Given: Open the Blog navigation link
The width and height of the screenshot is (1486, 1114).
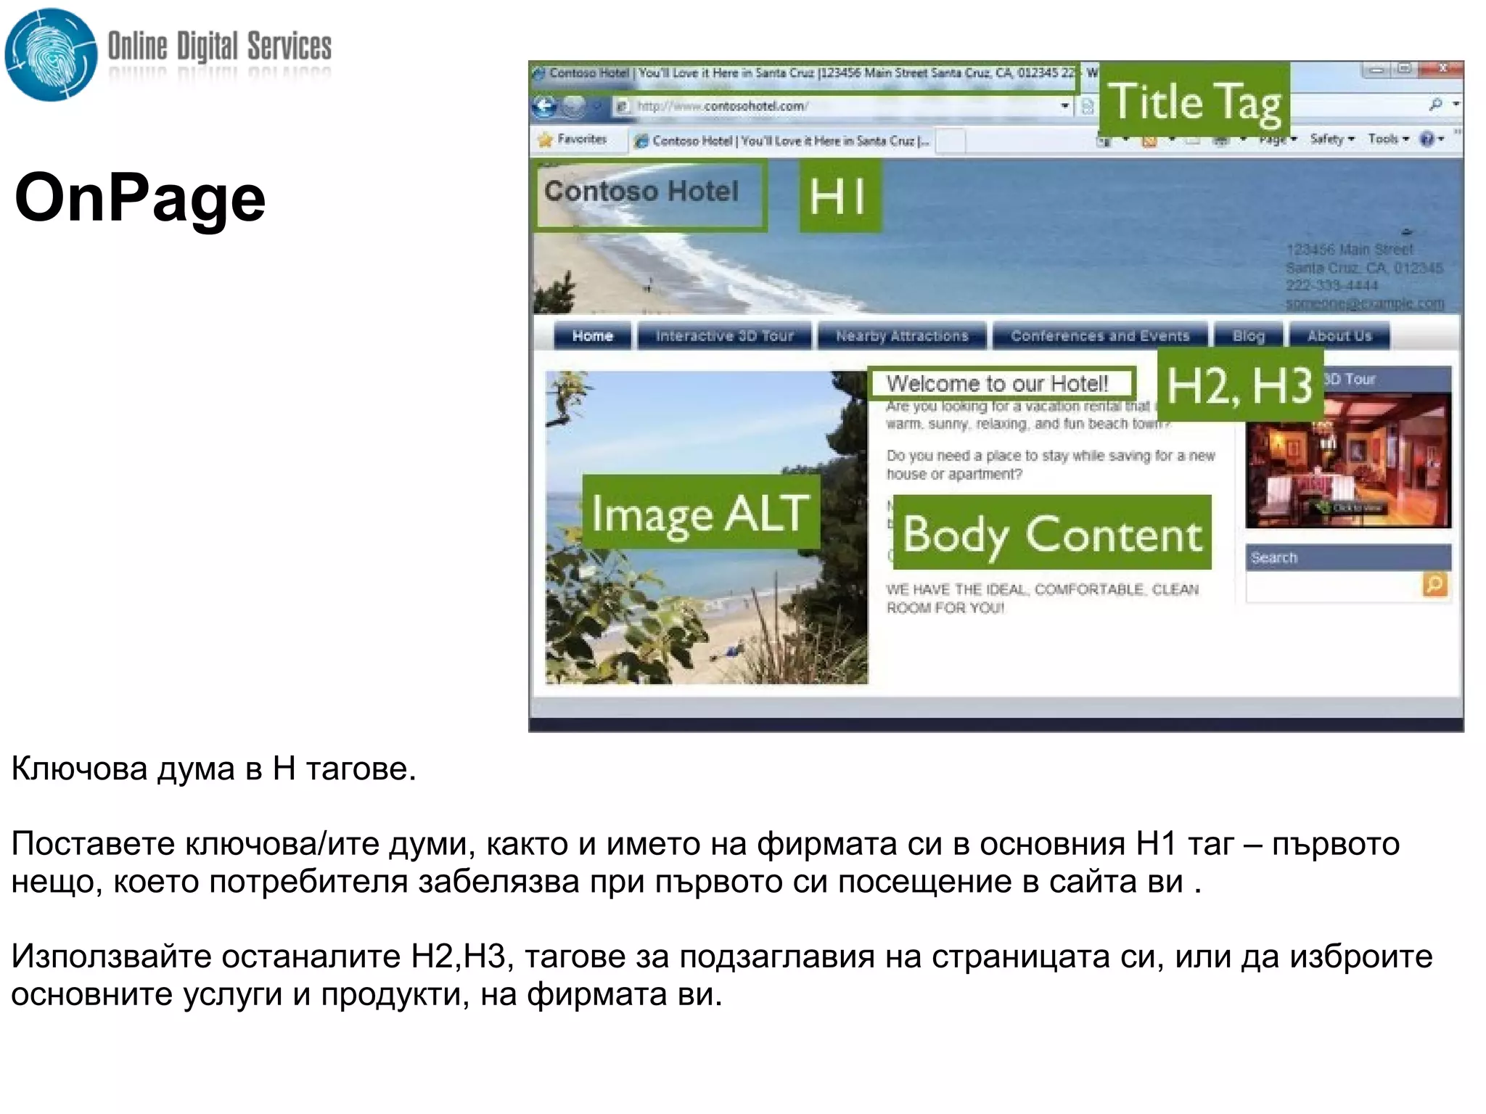Looking at the screenshot, I should click(1248, 336).
